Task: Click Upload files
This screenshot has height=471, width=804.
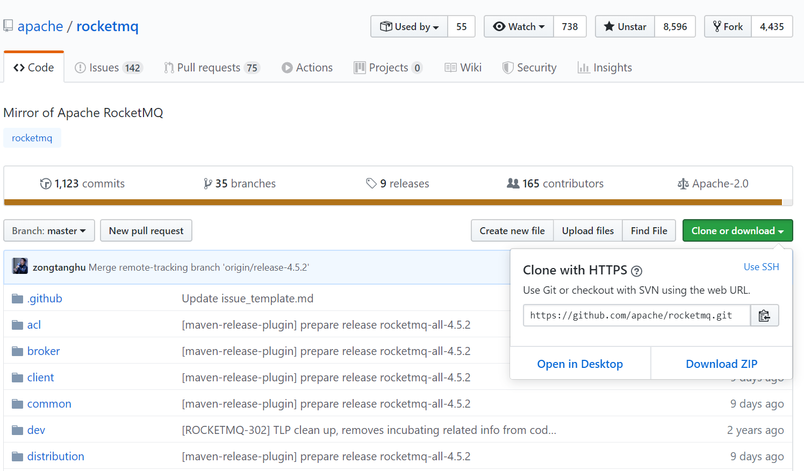Action: point(588,230)
